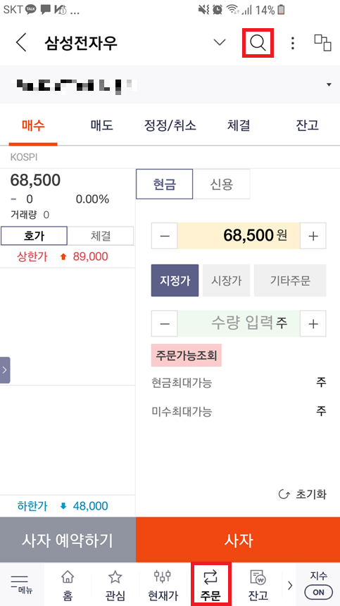Tap the 사자 예약하기 button

tap(68, 540)
